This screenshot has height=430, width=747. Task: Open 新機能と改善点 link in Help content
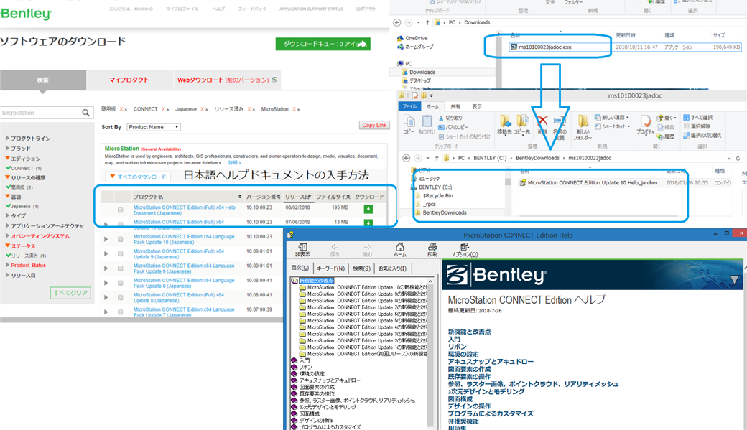pos(469,332)
